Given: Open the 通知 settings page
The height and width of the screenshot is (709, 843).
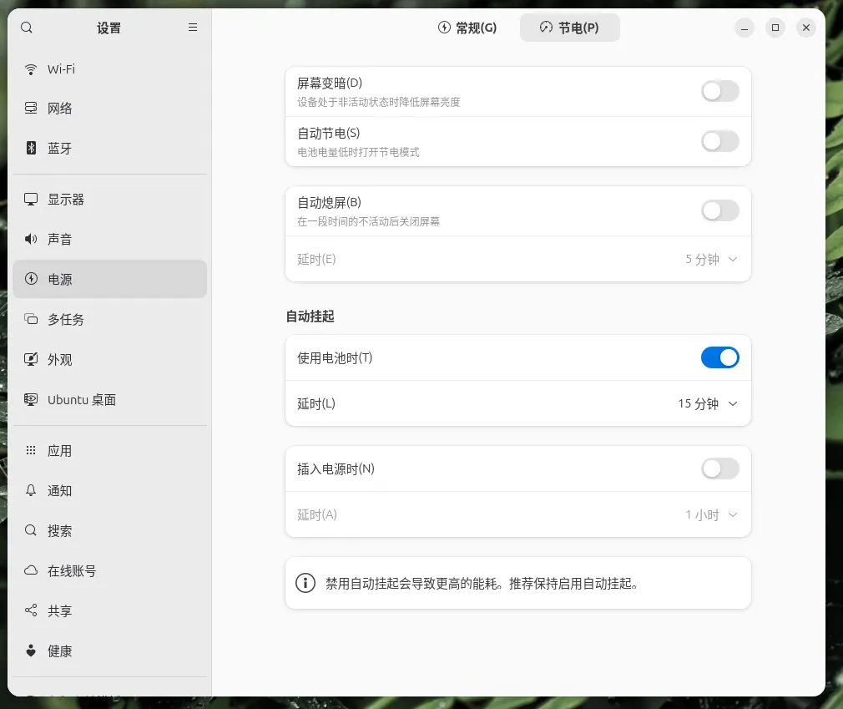Looking at the screenshot, I should (x=109, y=490).
